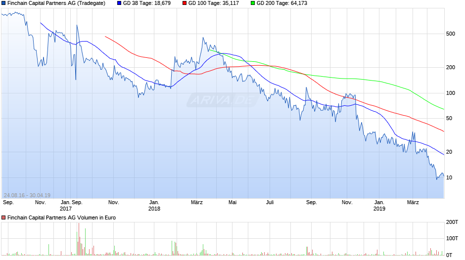
Task: Click the 200T volume axis label
Action: [x=452, y=222]
